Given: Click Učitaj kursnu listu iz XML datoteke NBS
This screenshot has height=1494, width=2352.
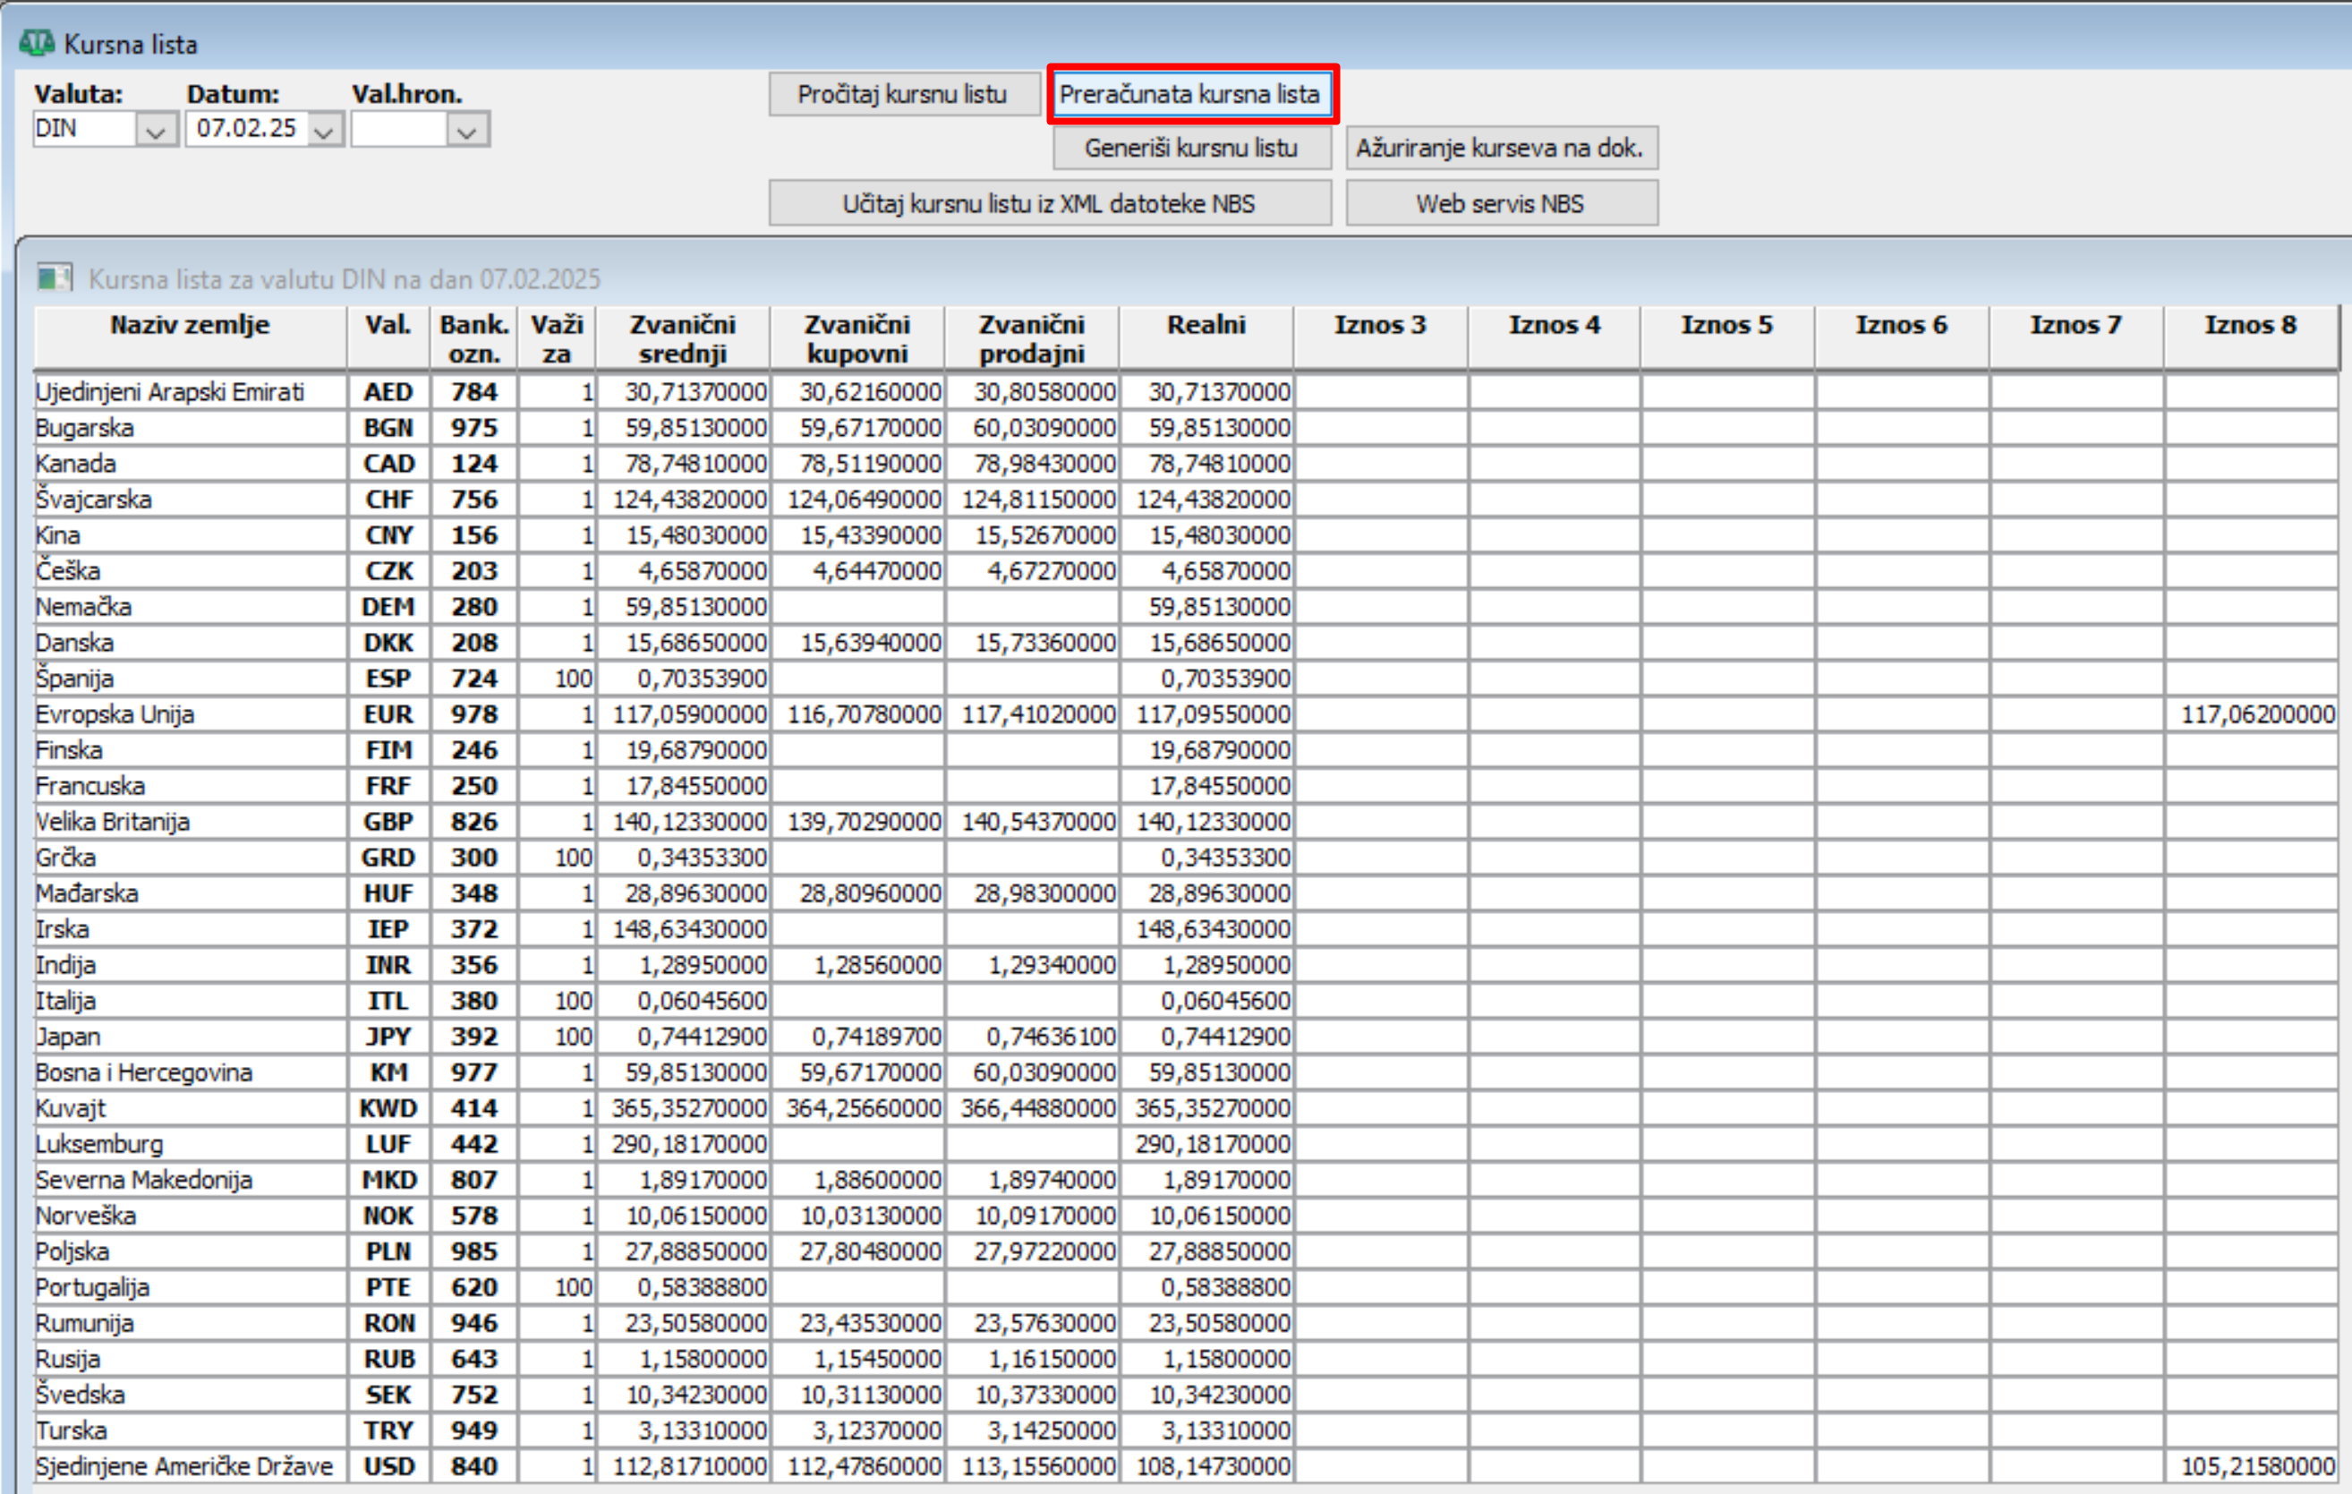Looking at the screenshot, I should [x=1050, y=203].
